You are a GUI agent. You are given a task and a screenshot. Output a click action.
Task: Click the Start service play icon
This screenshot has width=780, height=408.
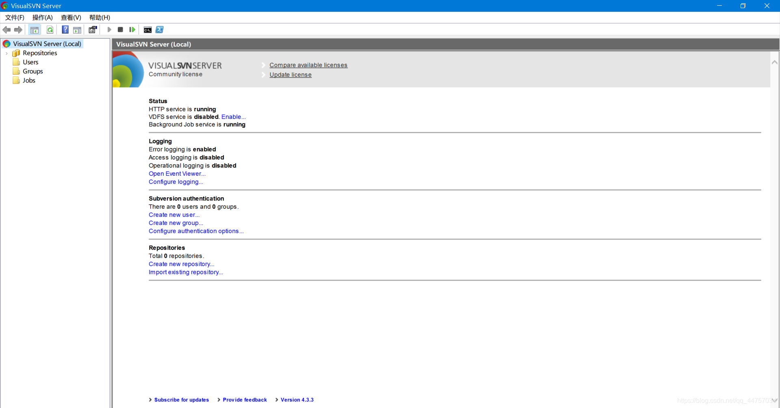click(109, 30)
